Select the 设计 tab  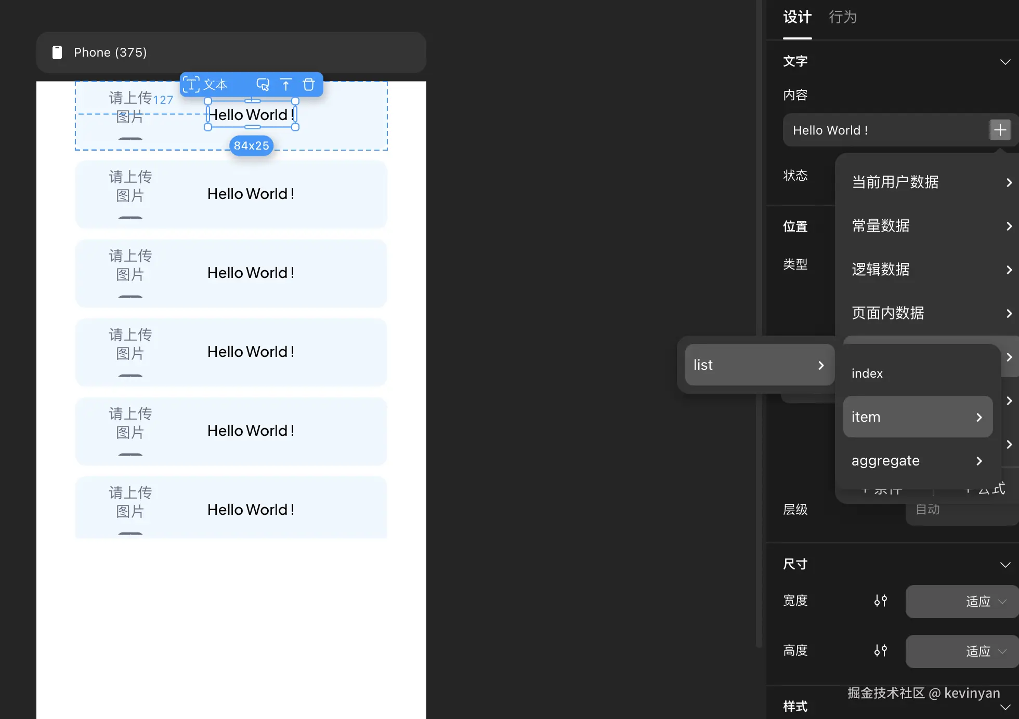[x=797, y=17]
